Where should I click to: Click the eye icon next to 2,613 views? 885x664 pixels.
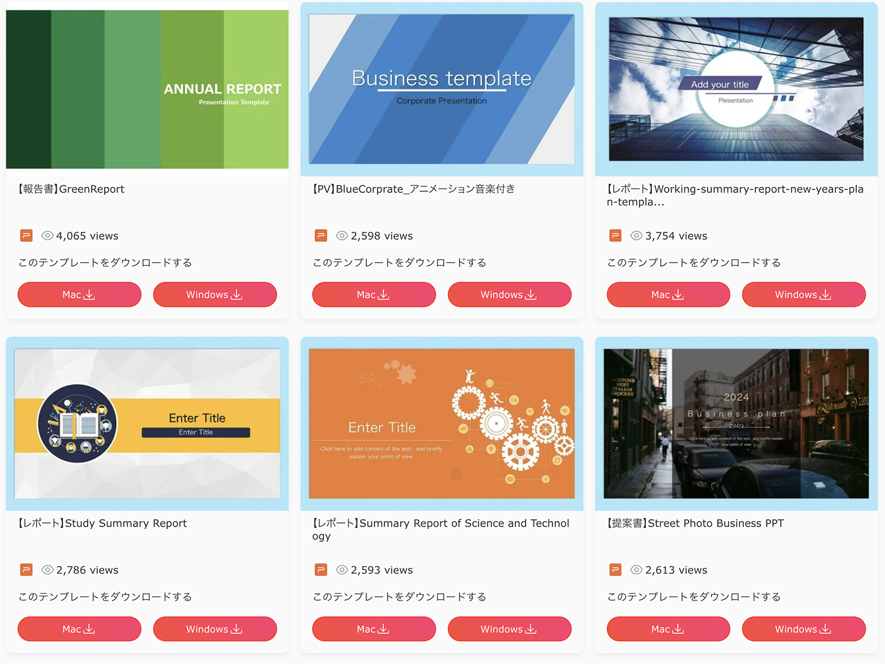(x=636, y=570)
